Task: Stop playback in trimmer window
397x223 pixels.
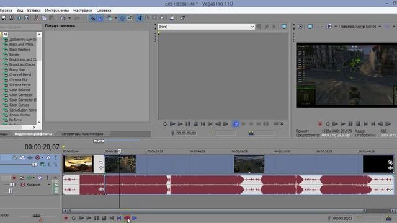Action: tap(195, 124)
